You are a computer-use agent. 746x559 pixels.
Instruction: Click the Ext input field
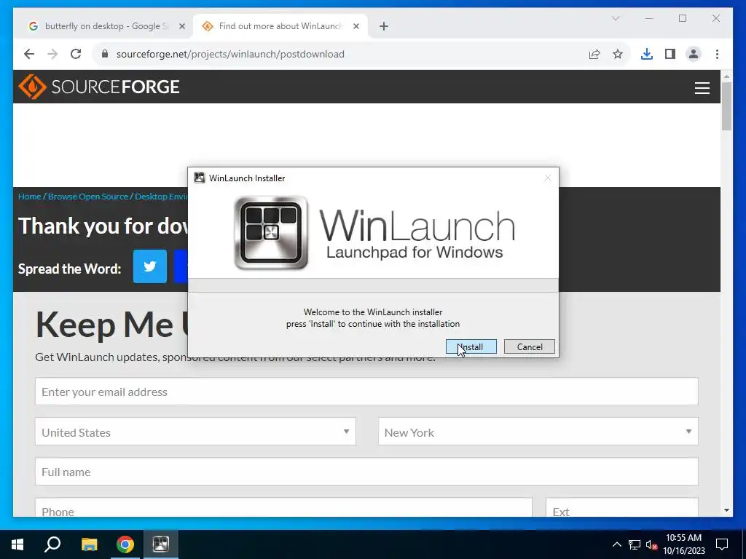tap(622, 507)
